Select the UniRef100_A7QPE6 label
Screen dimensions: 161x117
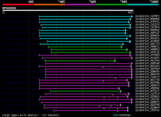click(147, 41)
